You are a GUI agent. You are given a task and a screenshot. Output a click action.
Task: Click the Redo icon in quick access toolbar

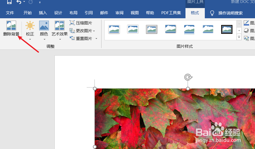31,2
